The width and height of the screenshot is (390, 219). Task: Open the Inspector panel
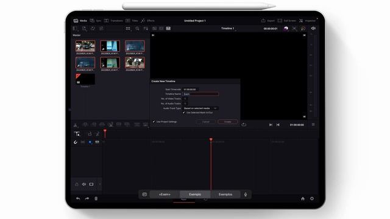pyautogui.click(x=307, y=21)
